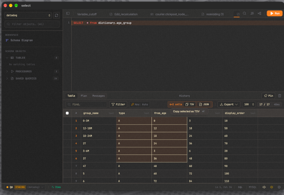The image size is (284, 195).
Task: Open the search magnifier in the top toolbar
Action: 244,13
